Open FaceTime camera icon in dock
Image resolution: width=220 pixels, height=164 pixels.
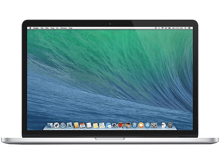click(115, 125)
